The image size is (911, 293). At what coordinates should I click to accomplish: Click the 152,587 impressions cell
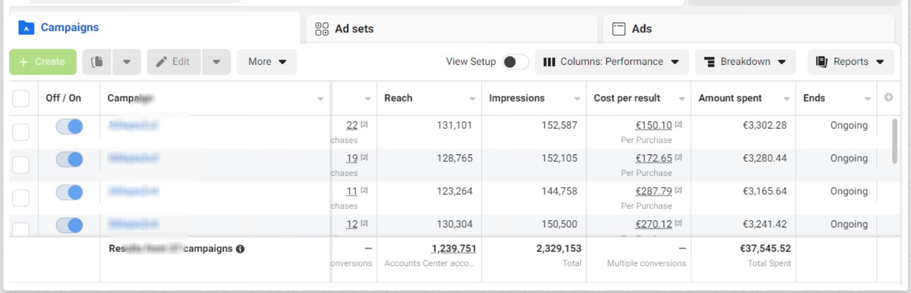coord(559,126)
